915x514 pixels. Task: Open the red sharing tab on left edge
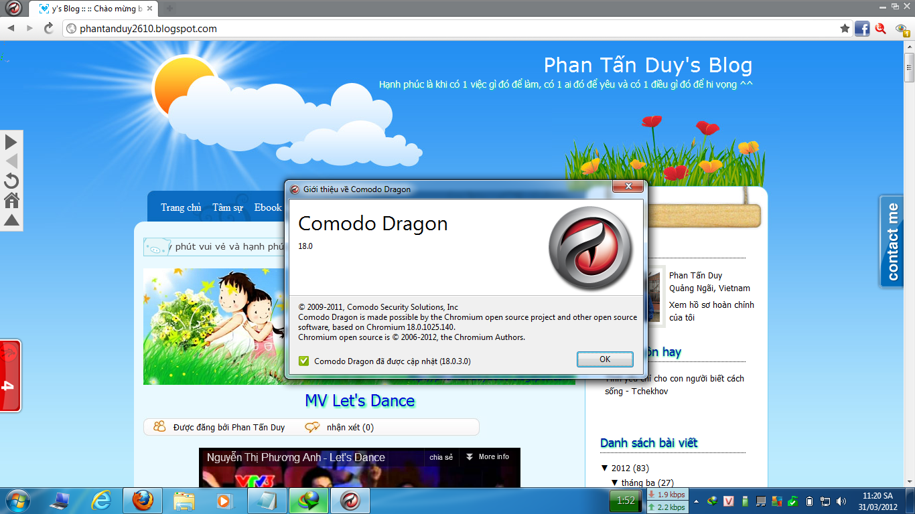pos(11,375)
